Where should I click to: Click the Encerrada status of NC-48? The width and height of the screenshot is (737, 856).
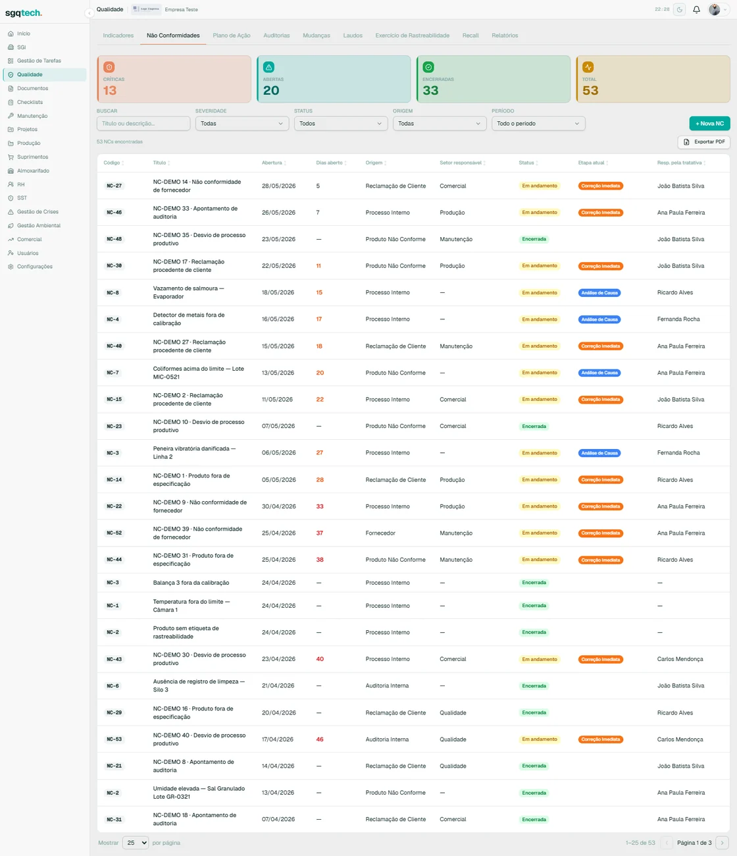point(534,239)
